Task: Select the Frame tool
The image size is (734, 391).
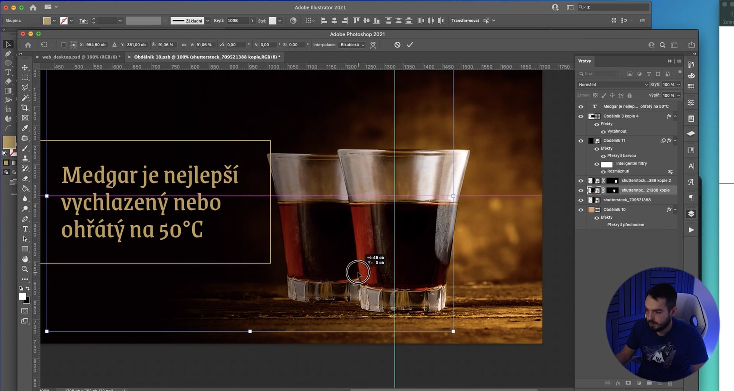Action: point(25,118)
